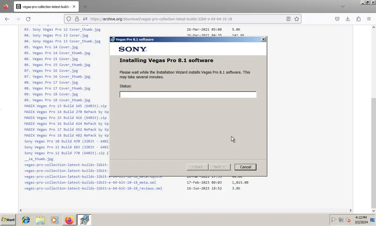The image size is (376, 226).
Task: Open Firefox hamburger application menu
Action: 369,19
